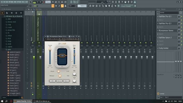Open the OPTIONS menu
183x103 pixels.
point(19,2)
